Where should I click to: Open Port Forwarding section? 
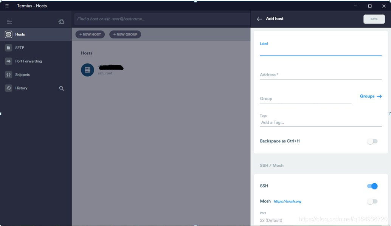pos(36,61)
